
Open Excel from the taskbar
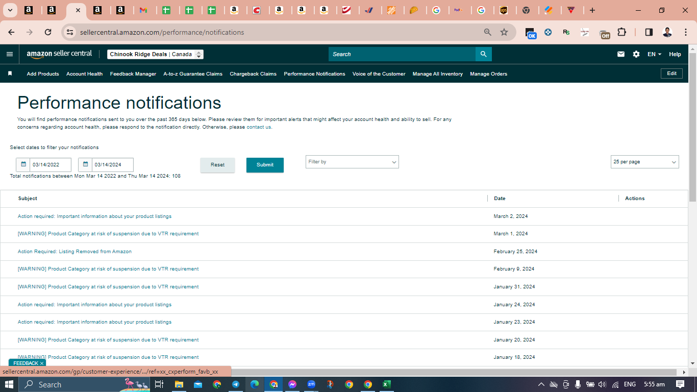387,384
